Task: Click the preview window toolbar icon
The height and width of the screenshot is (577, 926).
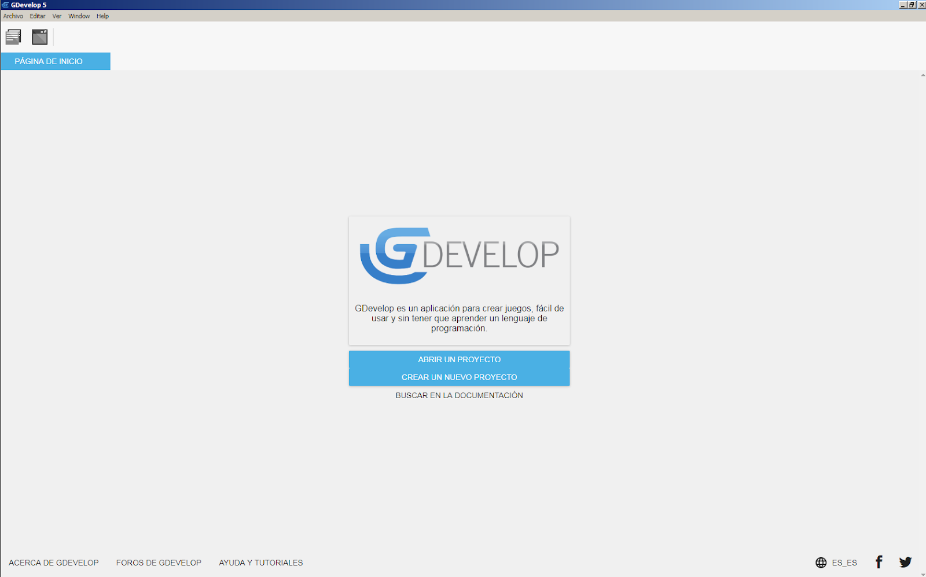Action: click(x=39, y=36)
